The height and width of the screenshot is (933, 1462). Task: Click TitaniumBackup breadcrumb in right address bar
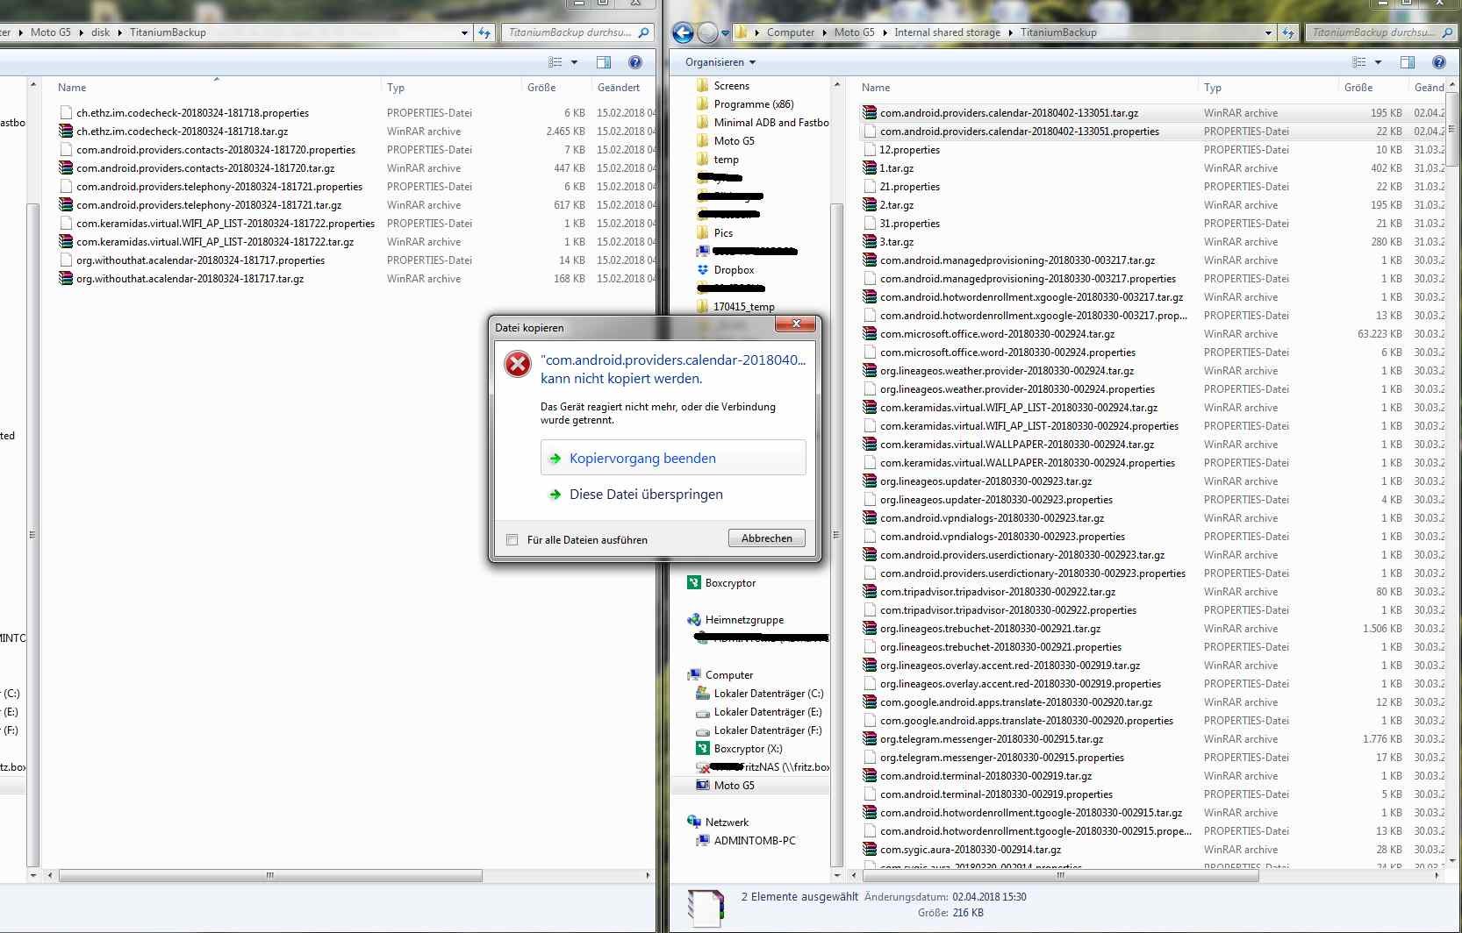(x=1058, y=32)
